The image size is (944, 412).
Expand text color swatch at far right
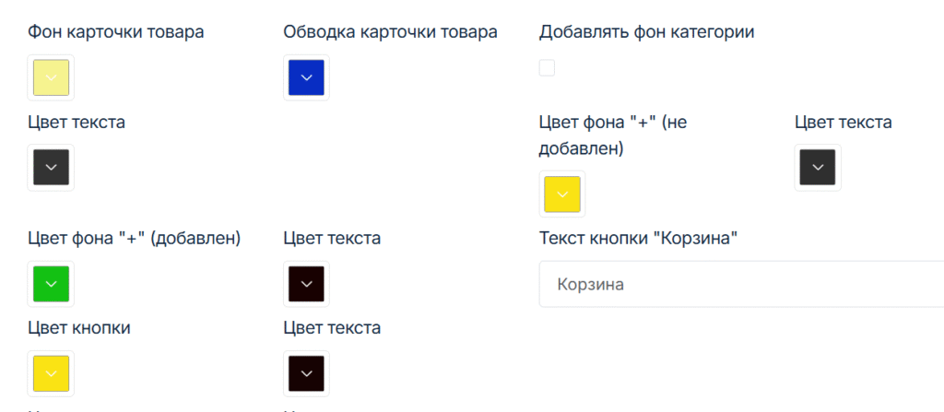(817, 168)
